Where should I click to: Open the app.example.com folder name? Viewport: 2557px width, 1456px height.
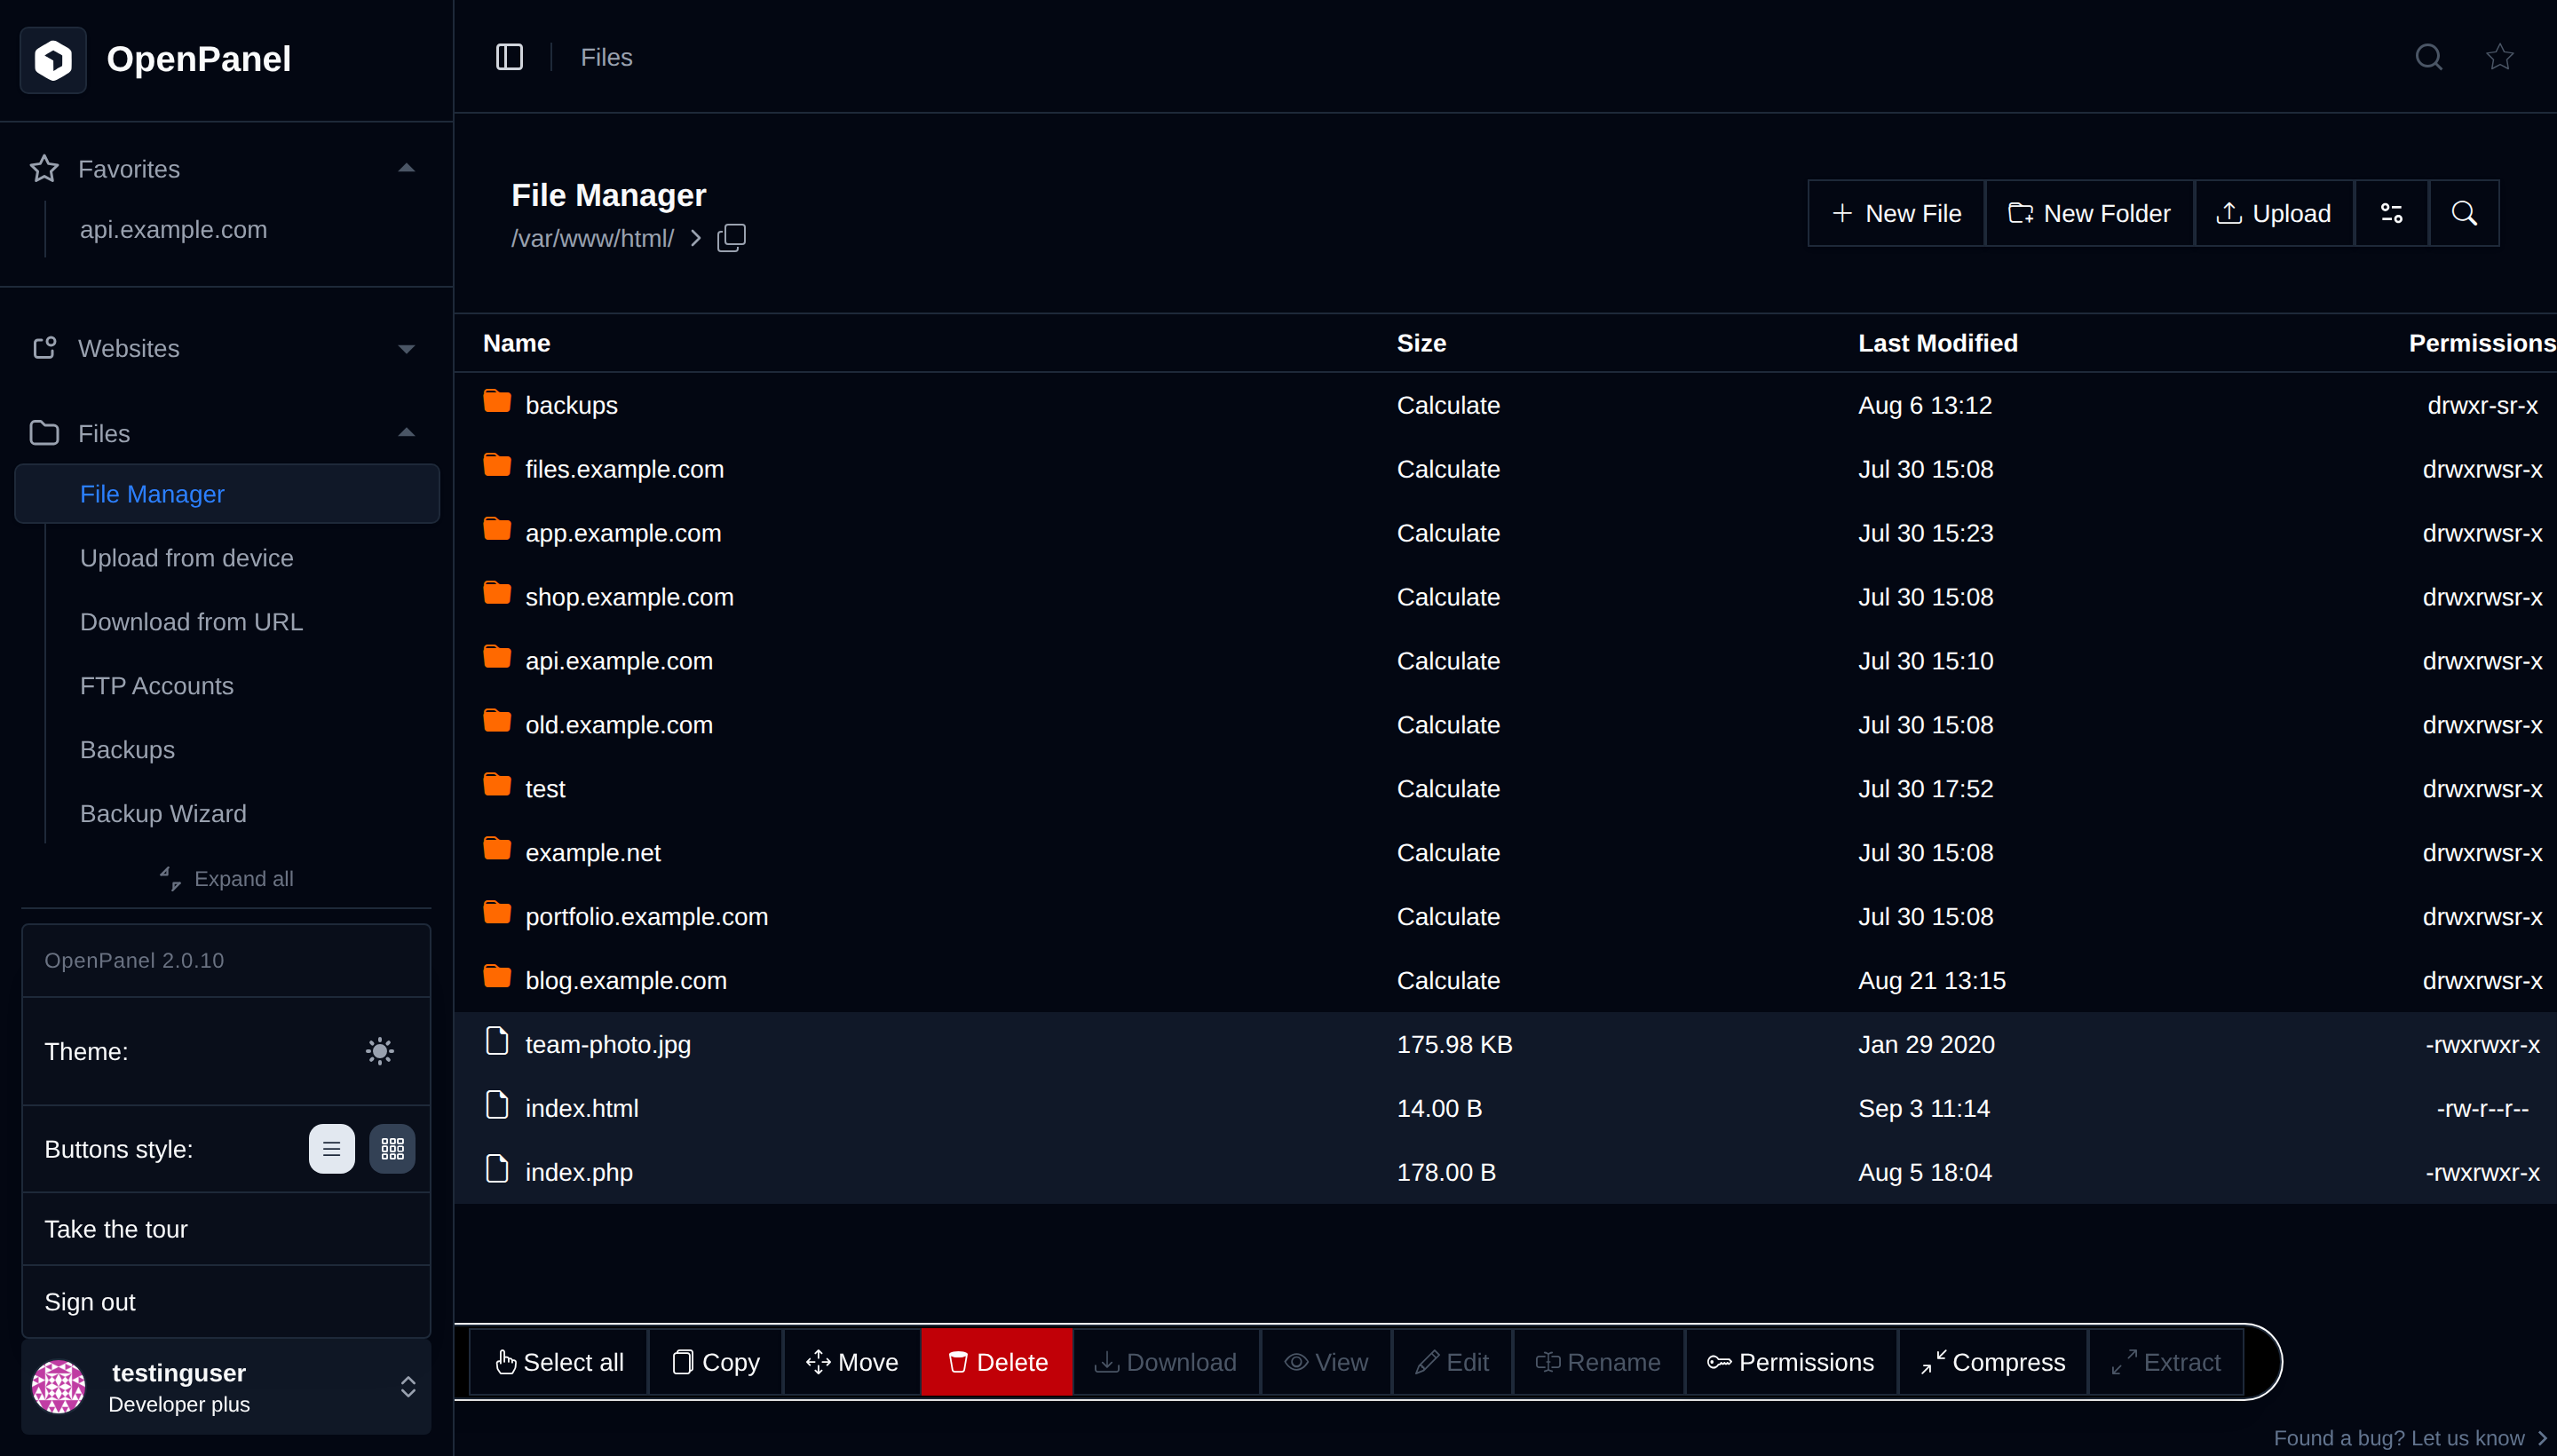tap(623, 533)
